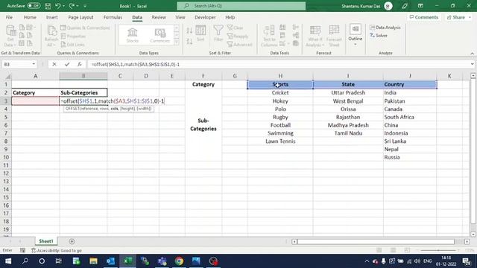Click the Solver button
The height and width of the screenshot is (268, 477).
(x=379, y=36)
